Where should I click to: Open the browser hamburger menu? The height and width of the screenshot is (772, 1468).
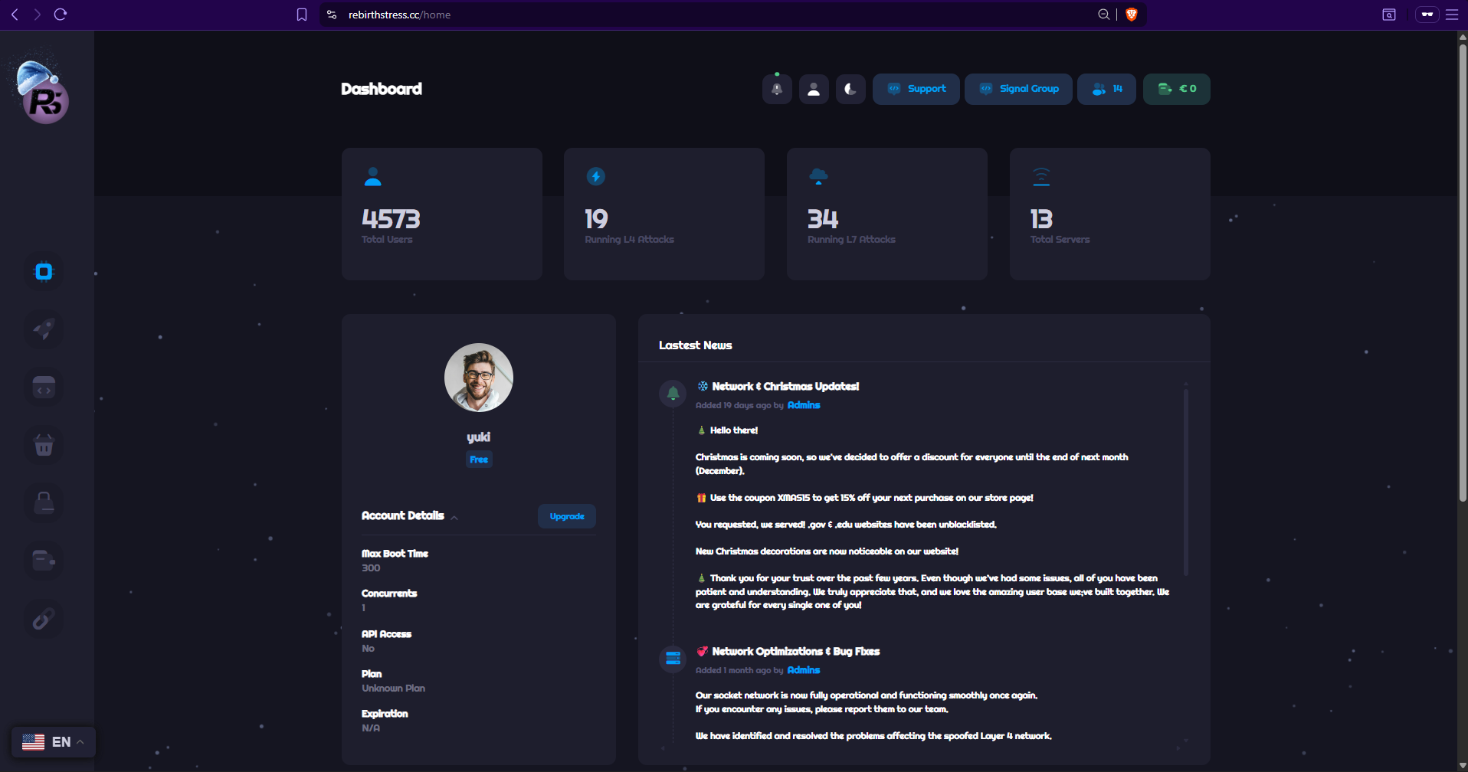[1451, 15]
